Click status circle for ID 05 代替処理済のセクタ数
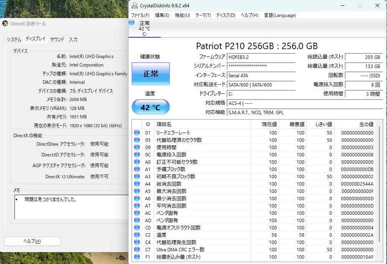The width and height of the screenshot is (387, 264). pos(137,140)
